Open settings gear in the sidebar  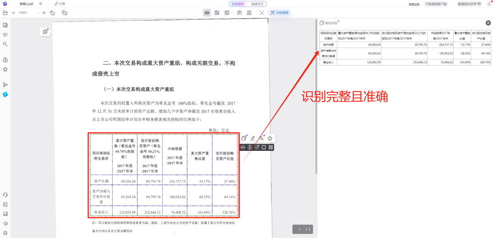click(5, 233)
